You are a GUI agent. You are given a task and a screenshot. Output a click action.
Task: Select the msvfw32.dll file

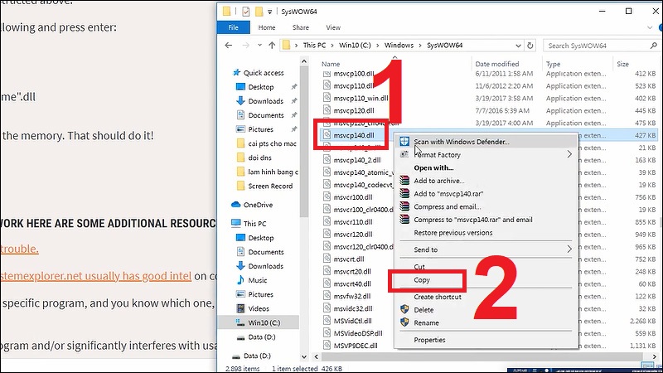(x=351, y=297)
